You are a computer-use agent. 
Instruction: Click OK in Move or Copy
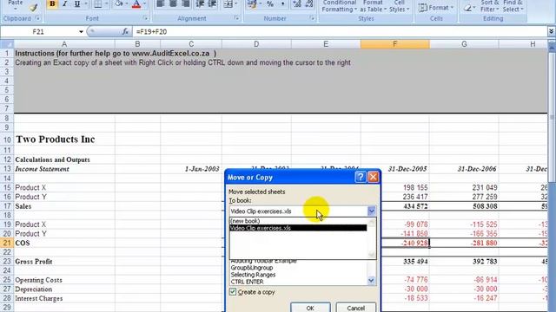pyautogui.click(x=310, y=308)
